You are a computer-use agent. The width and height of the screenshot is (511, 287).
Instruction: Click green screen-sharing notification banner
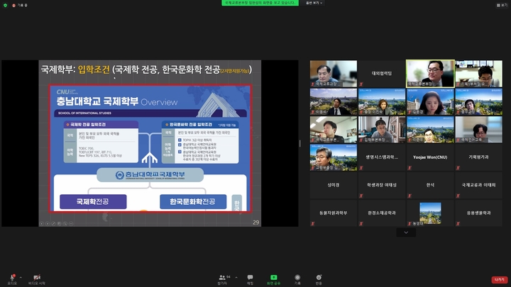point(260,3)
